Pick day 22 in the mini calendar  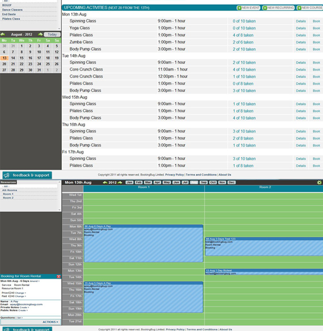(x=21, y=64)
